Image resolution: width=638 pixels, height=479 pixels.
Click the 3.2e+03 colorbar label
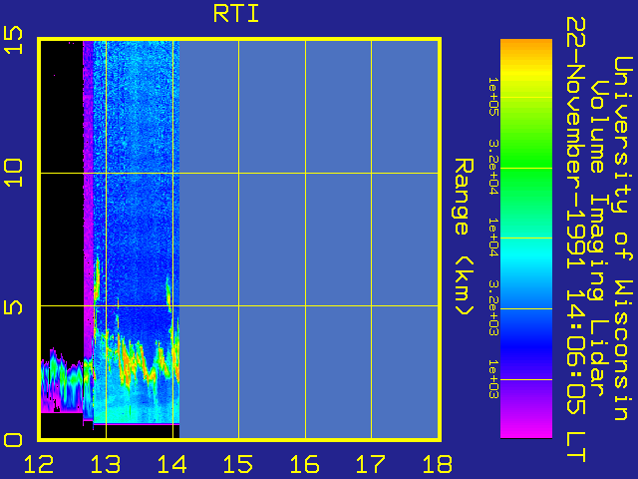click(492, 308)
